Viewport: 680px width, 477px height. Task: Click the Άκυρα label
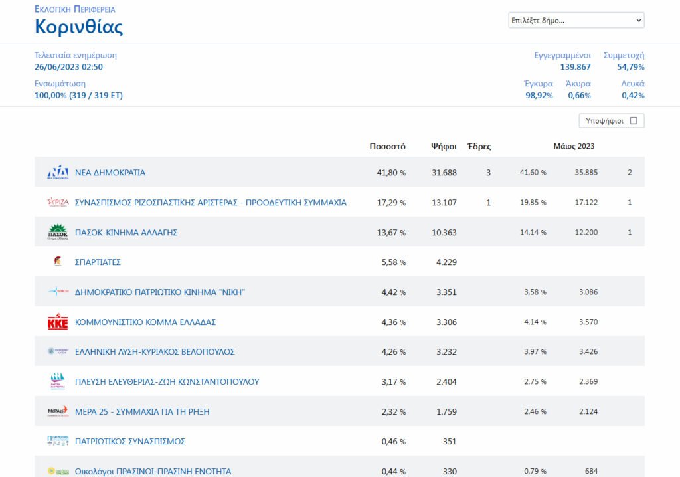[x=578, y=83]
